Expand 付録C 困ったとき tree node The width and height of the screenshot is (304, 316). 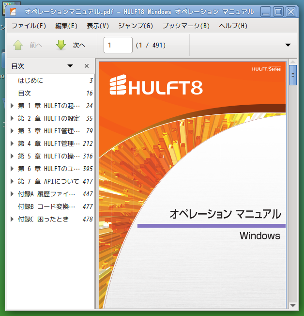click(12, 219)
